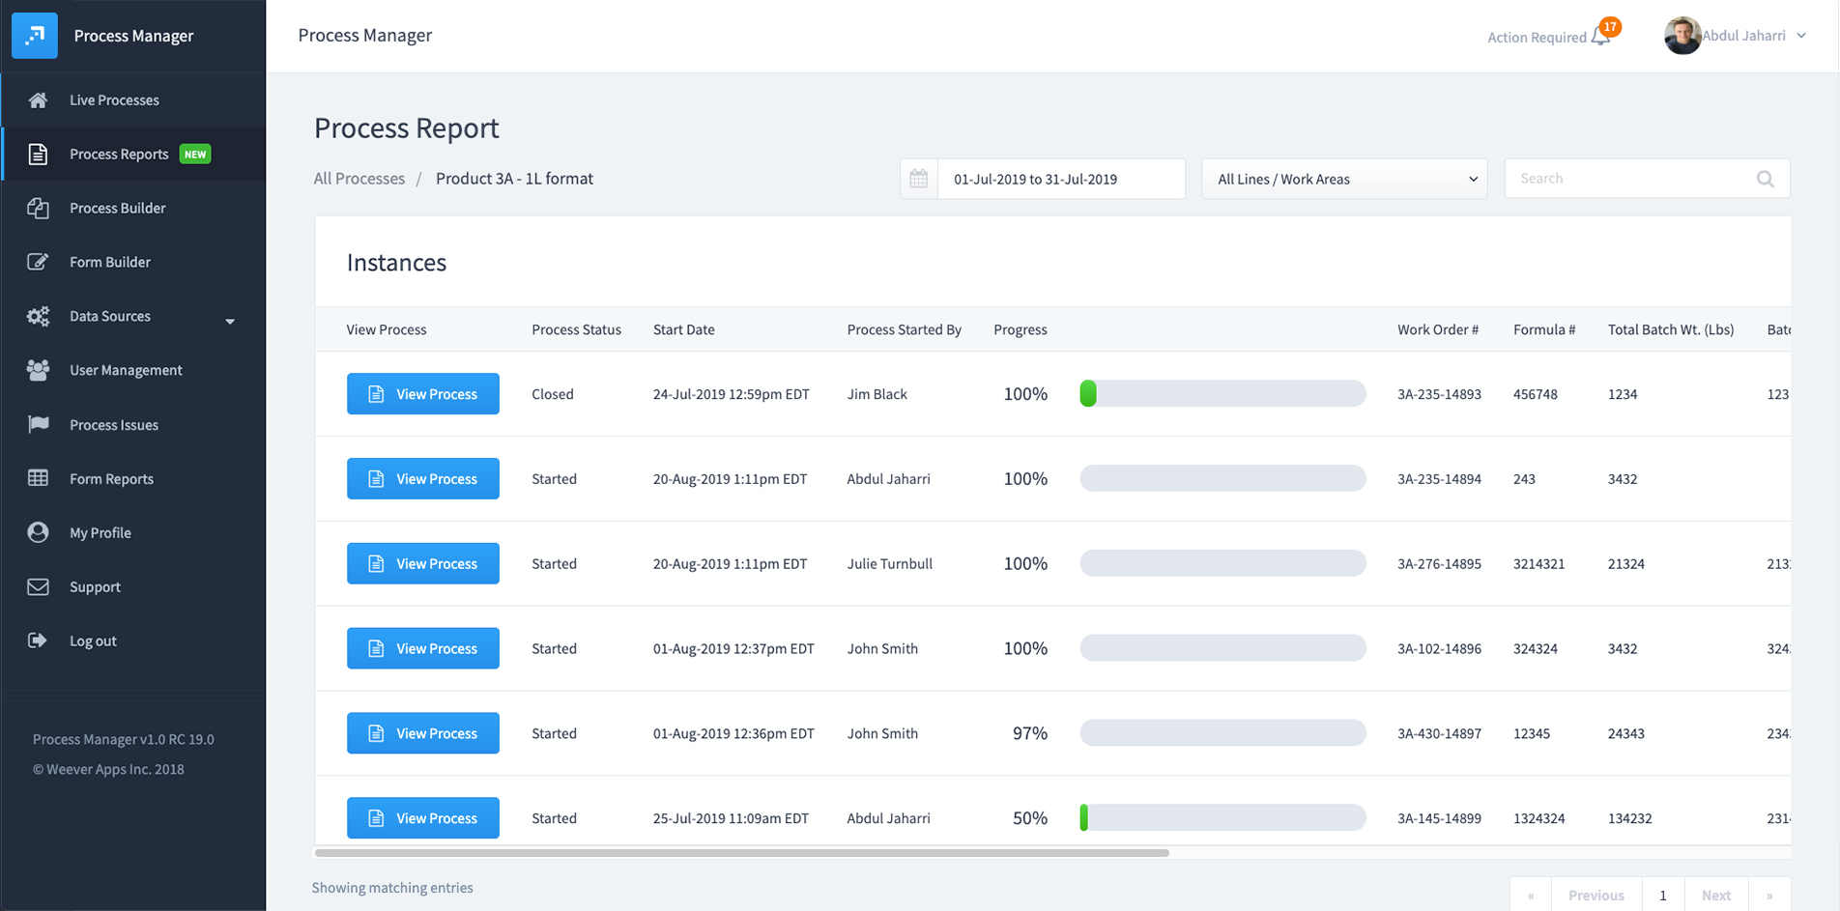Click the Support envelope icon
Viewport: 1840px width, 911px height.
click(38, 587)
